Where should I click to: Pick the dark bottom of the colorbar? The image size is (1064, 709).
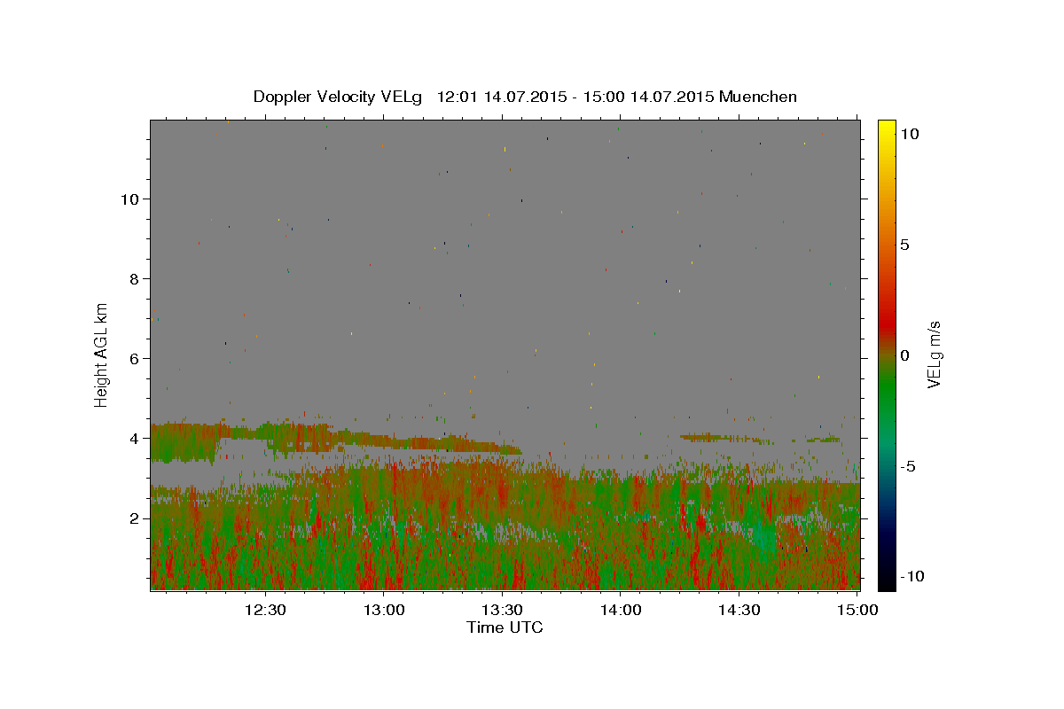886,576
